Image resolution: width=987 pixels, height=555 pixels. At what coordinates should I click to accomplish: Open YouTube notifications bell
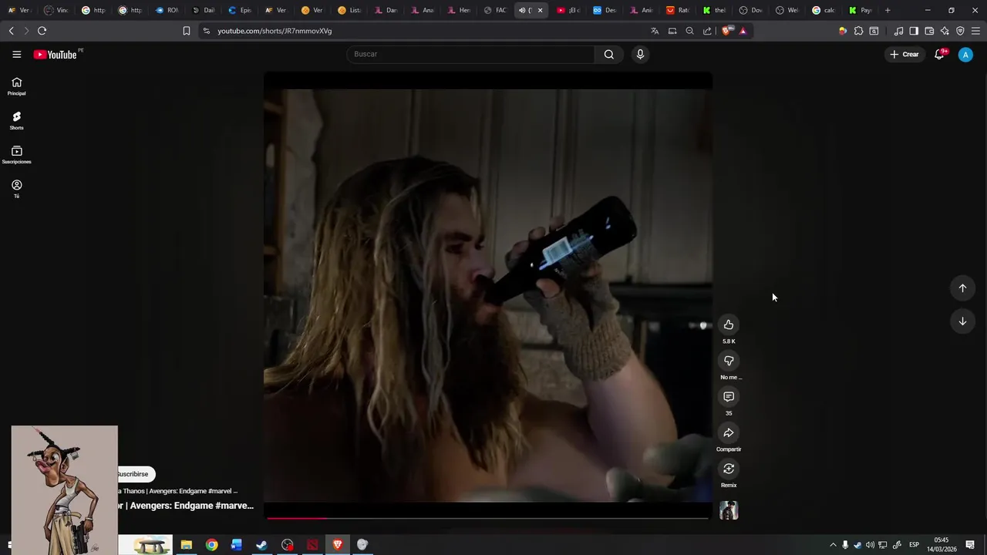939,54
